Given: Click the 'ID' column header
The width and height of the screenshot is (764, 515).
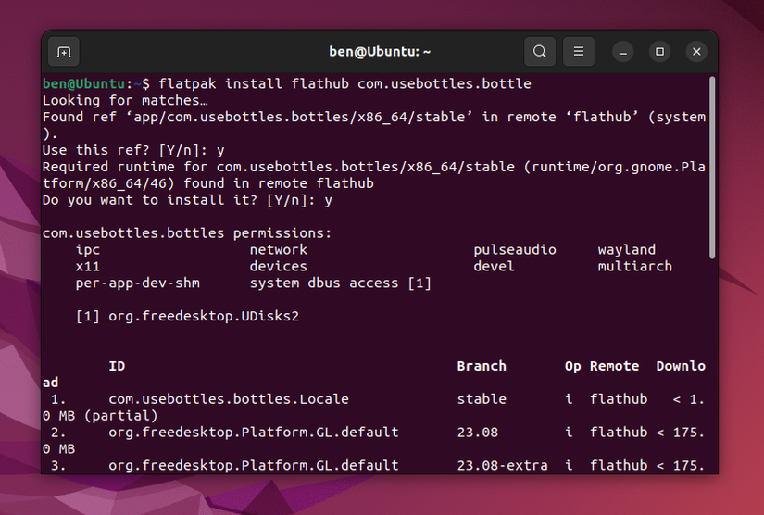Looking at the screenshot, I should coord(117,366).
